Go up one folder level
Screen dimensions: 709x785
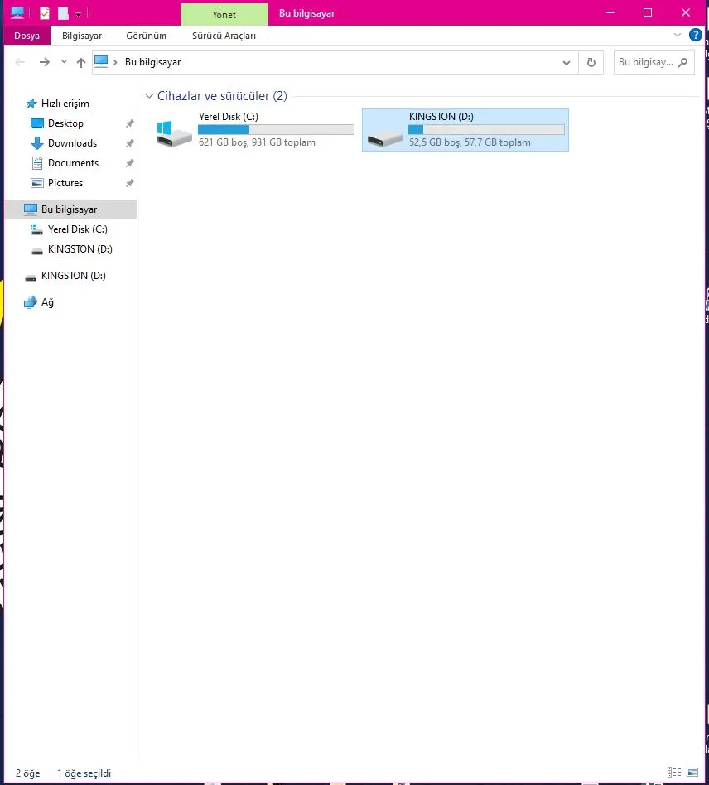pyautogui.click(x=81, y=62)
